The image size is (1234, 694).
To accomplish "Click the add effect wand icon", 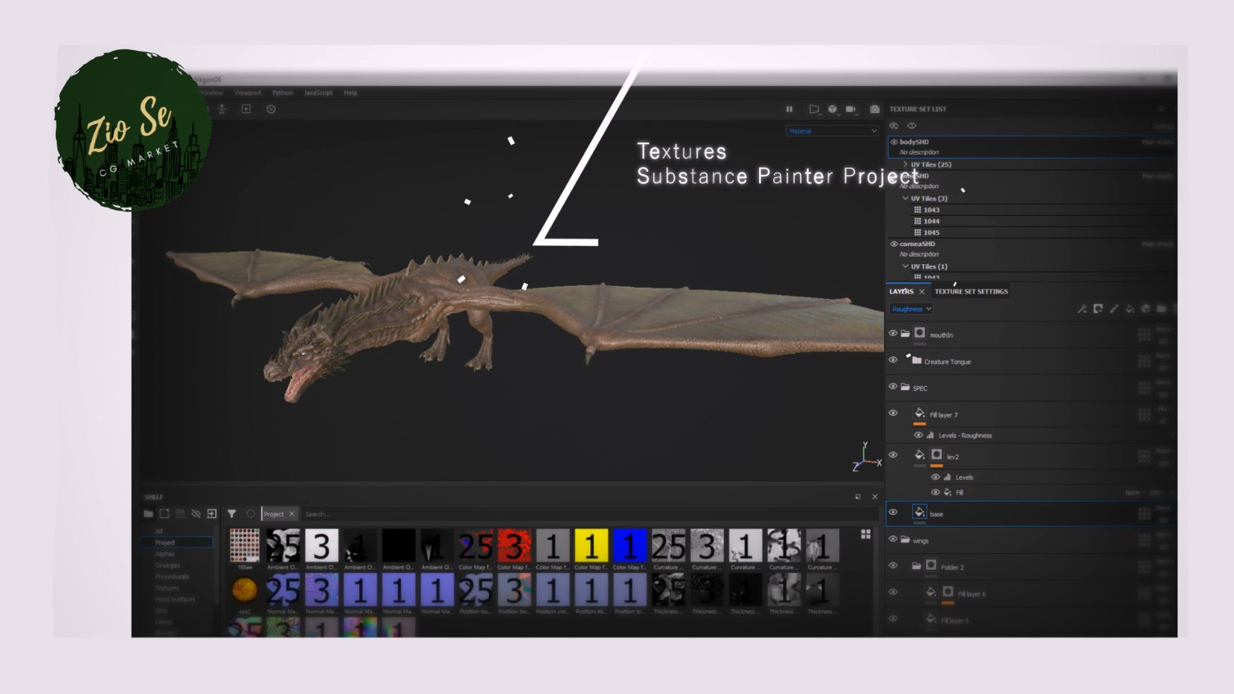I will point(1082,309).
